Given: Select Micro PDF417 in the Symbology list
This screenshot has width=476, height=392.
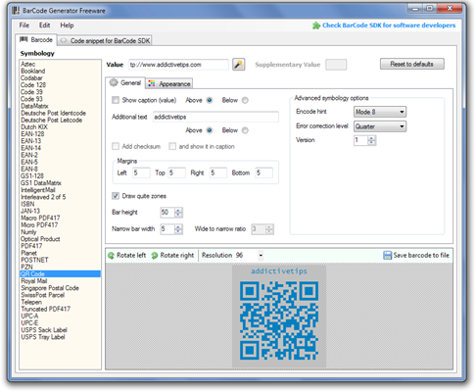Looking at the screenshot, I should click(39, 224).
